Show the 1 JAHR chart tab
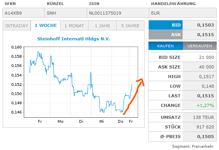219x150 pixels. tap(102, 26)
